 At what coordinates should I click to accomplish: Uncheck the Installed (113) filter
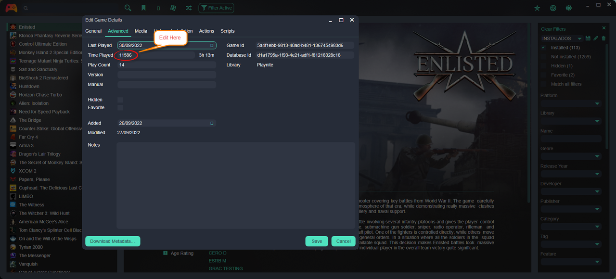point(544,48)
